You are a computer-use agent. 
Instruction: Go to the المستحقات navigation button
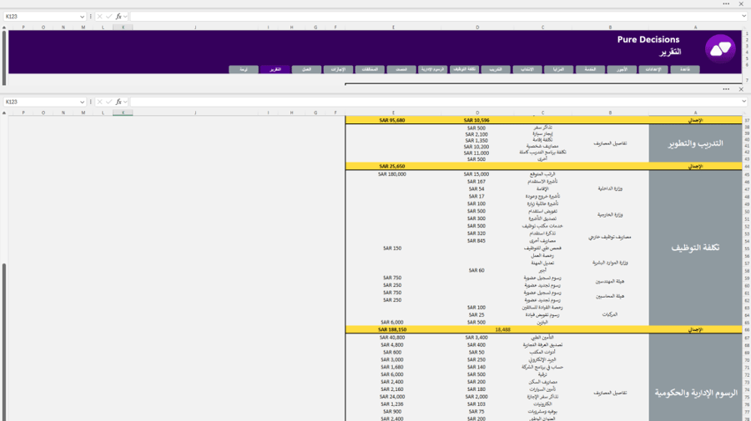click(370, 69)
